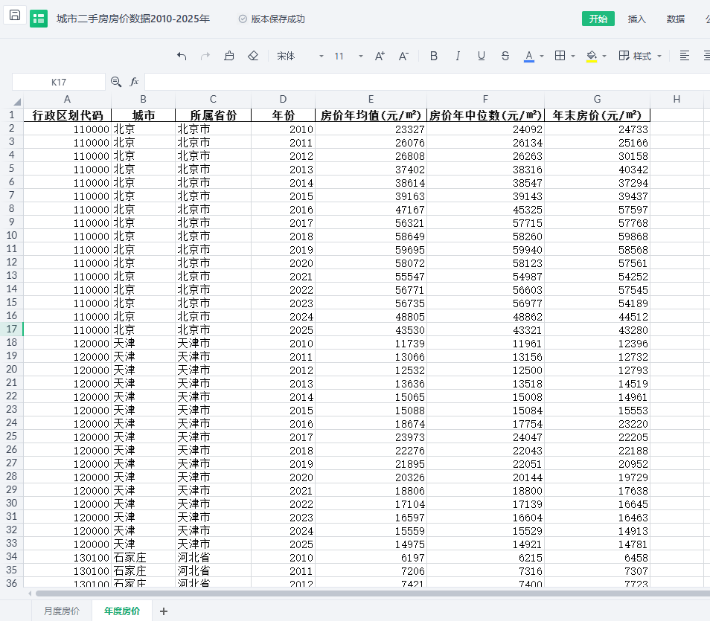Viewport: 710px width, 621px height.
Task: Expand the borders dropdown arrow
Action: 573,56
